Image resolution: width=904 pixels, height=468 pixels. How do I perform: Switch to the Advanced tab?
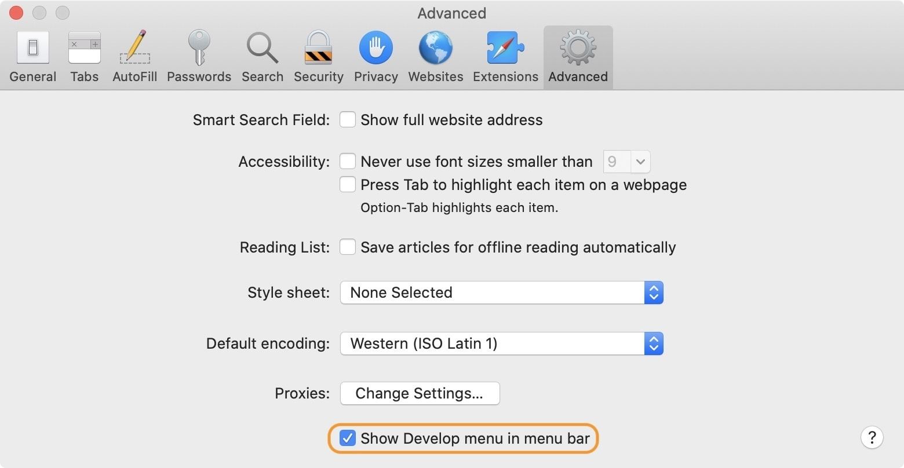[578, 57]
